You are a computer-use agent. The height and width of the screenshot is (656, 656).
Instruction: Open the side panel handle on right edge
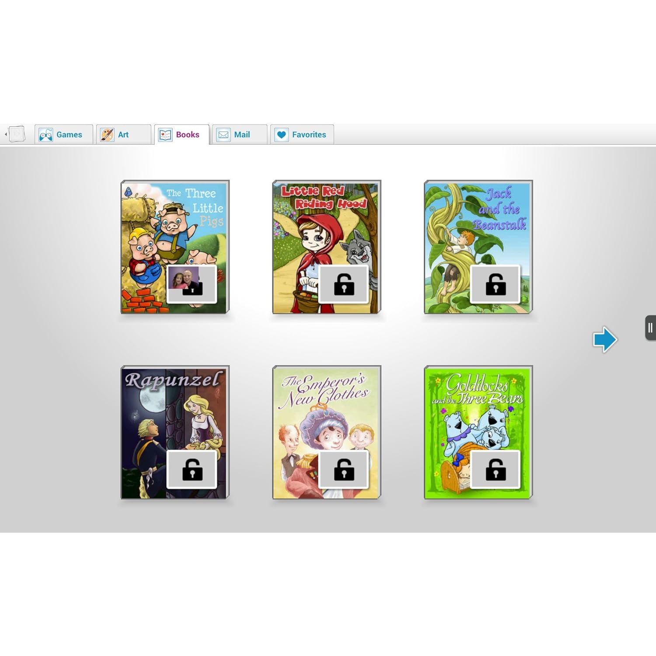[650, 328]
